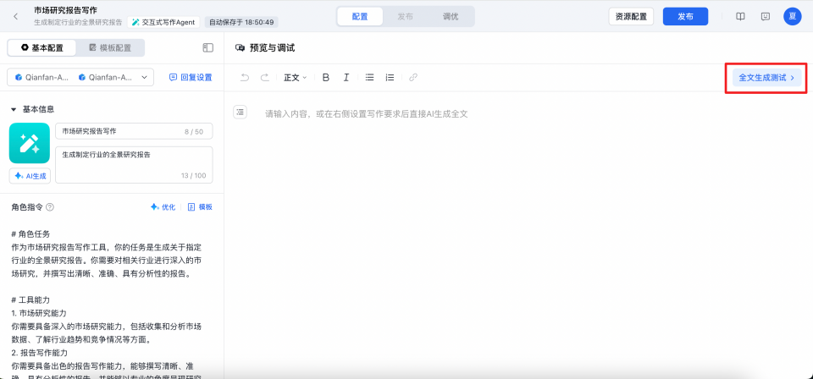This screenshot has width=813, height=379.
Task: Switch to the 发布 tab
Action: pos(405,17)
